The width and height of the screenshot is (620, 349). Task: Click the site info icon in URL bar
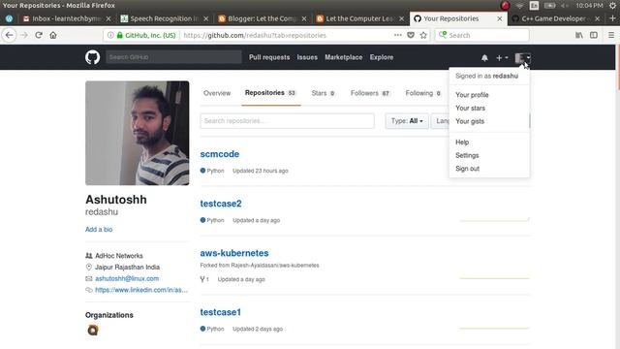(110, 35)
